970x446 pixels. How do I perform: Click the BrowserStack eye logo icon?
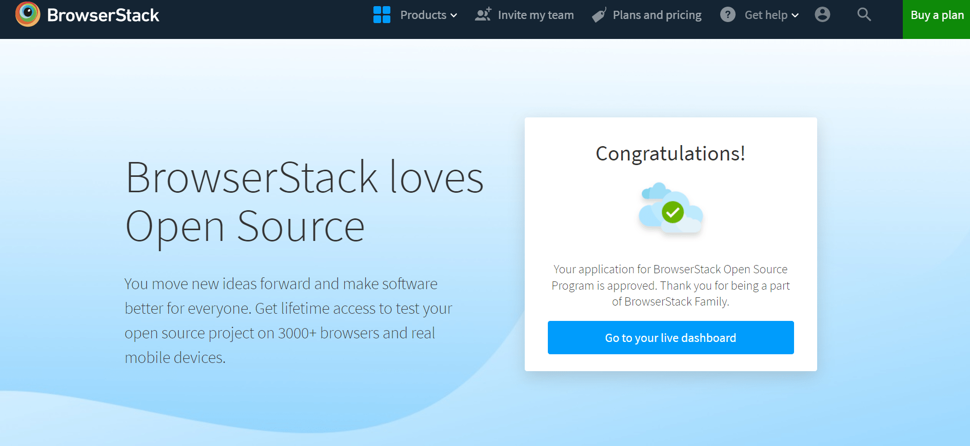pos(28,14)
